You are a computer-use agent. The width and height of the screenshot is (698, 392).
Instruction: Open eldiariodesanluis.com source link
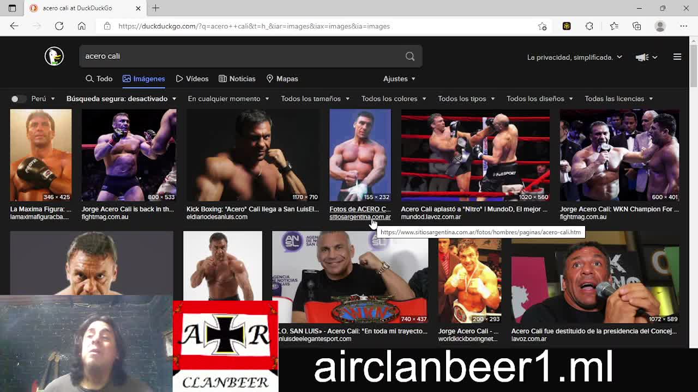point(217,217)
